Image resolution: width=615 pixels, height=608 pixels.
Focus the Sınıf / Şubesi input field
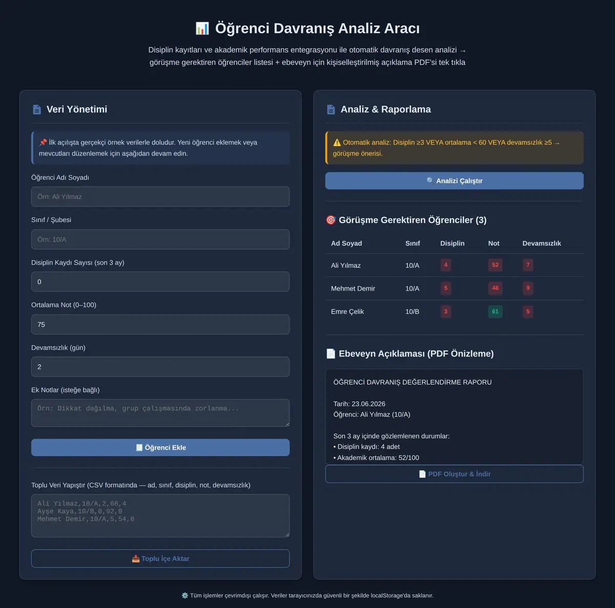tap(160, 239)
